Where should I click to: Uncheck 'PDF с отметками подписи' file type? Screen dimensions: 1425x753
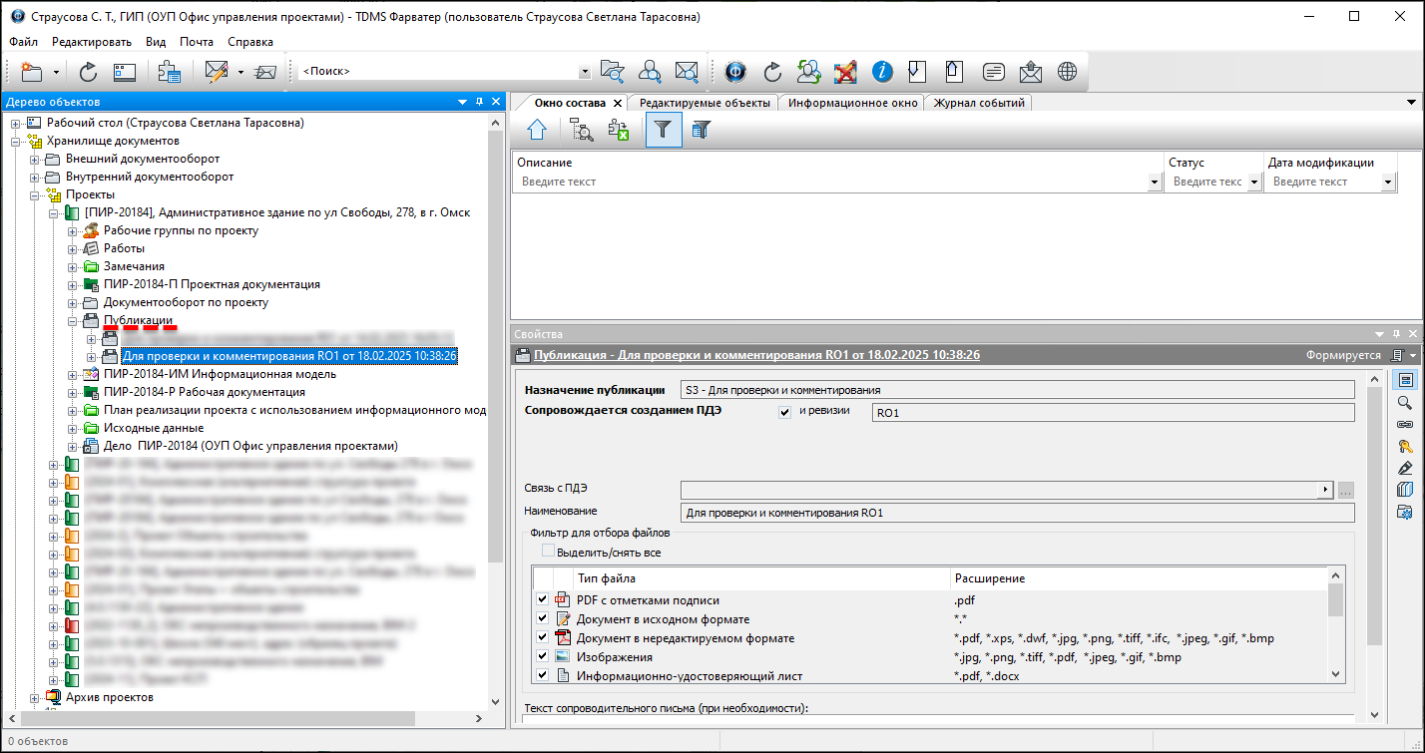click(x=542, y=599)
